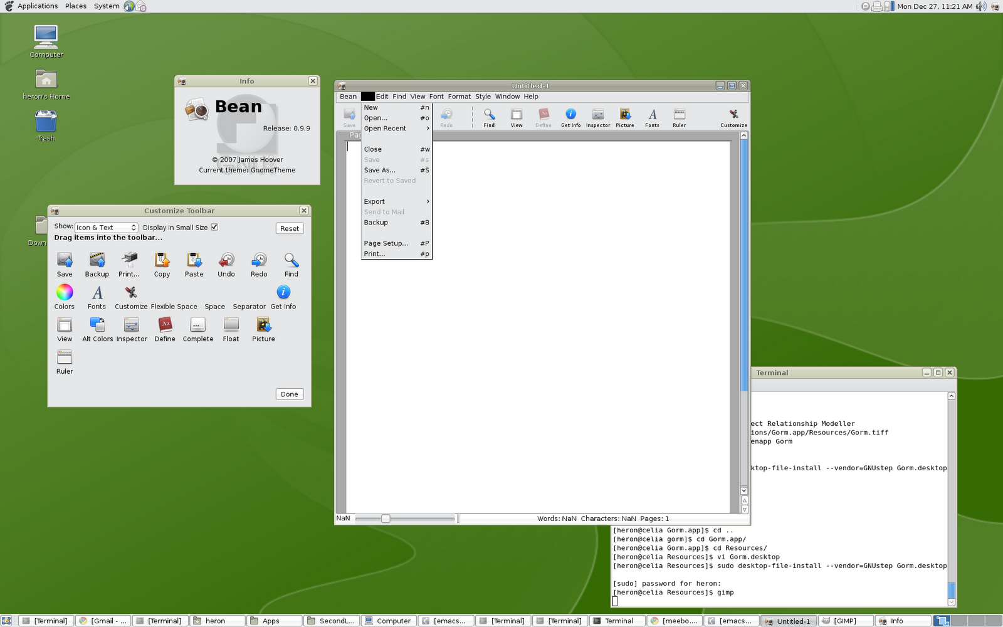Screen dimensions: 1003x627
Task: Open the Applications menu in the top panel
Action: click(38, 6)
